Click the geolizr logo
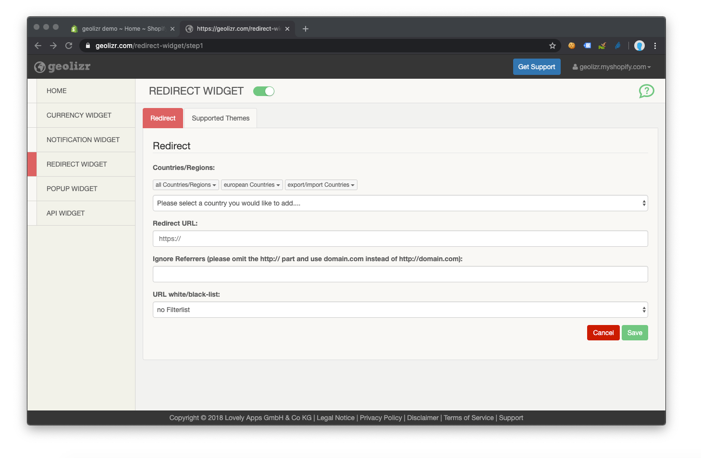The height and width of the screenshot is (458, 701). [x=62, y=67]
